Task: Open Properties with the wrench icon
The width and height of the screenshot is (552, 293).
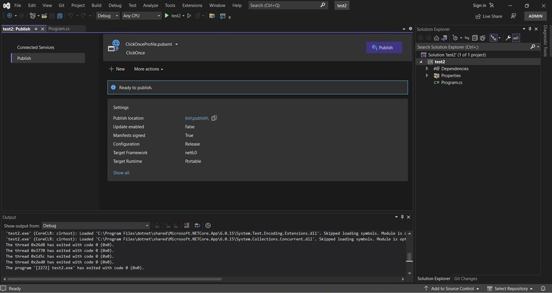Action: 508,38
